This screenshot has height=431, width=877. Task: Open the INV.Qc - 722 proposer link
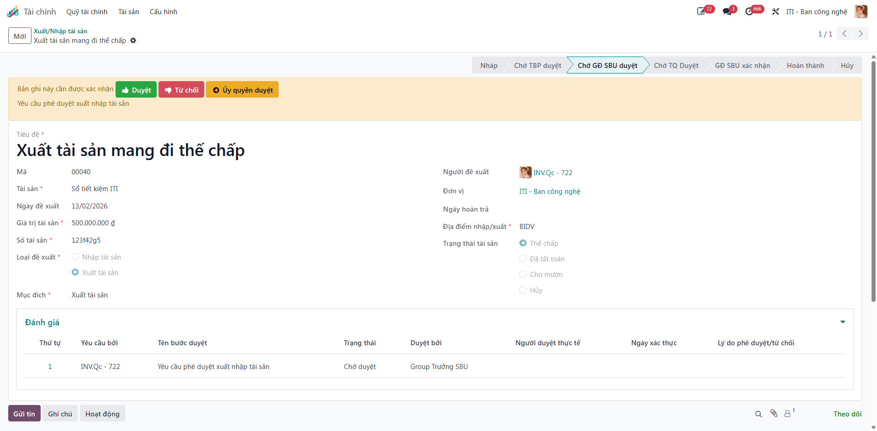[x=553, y=172]
